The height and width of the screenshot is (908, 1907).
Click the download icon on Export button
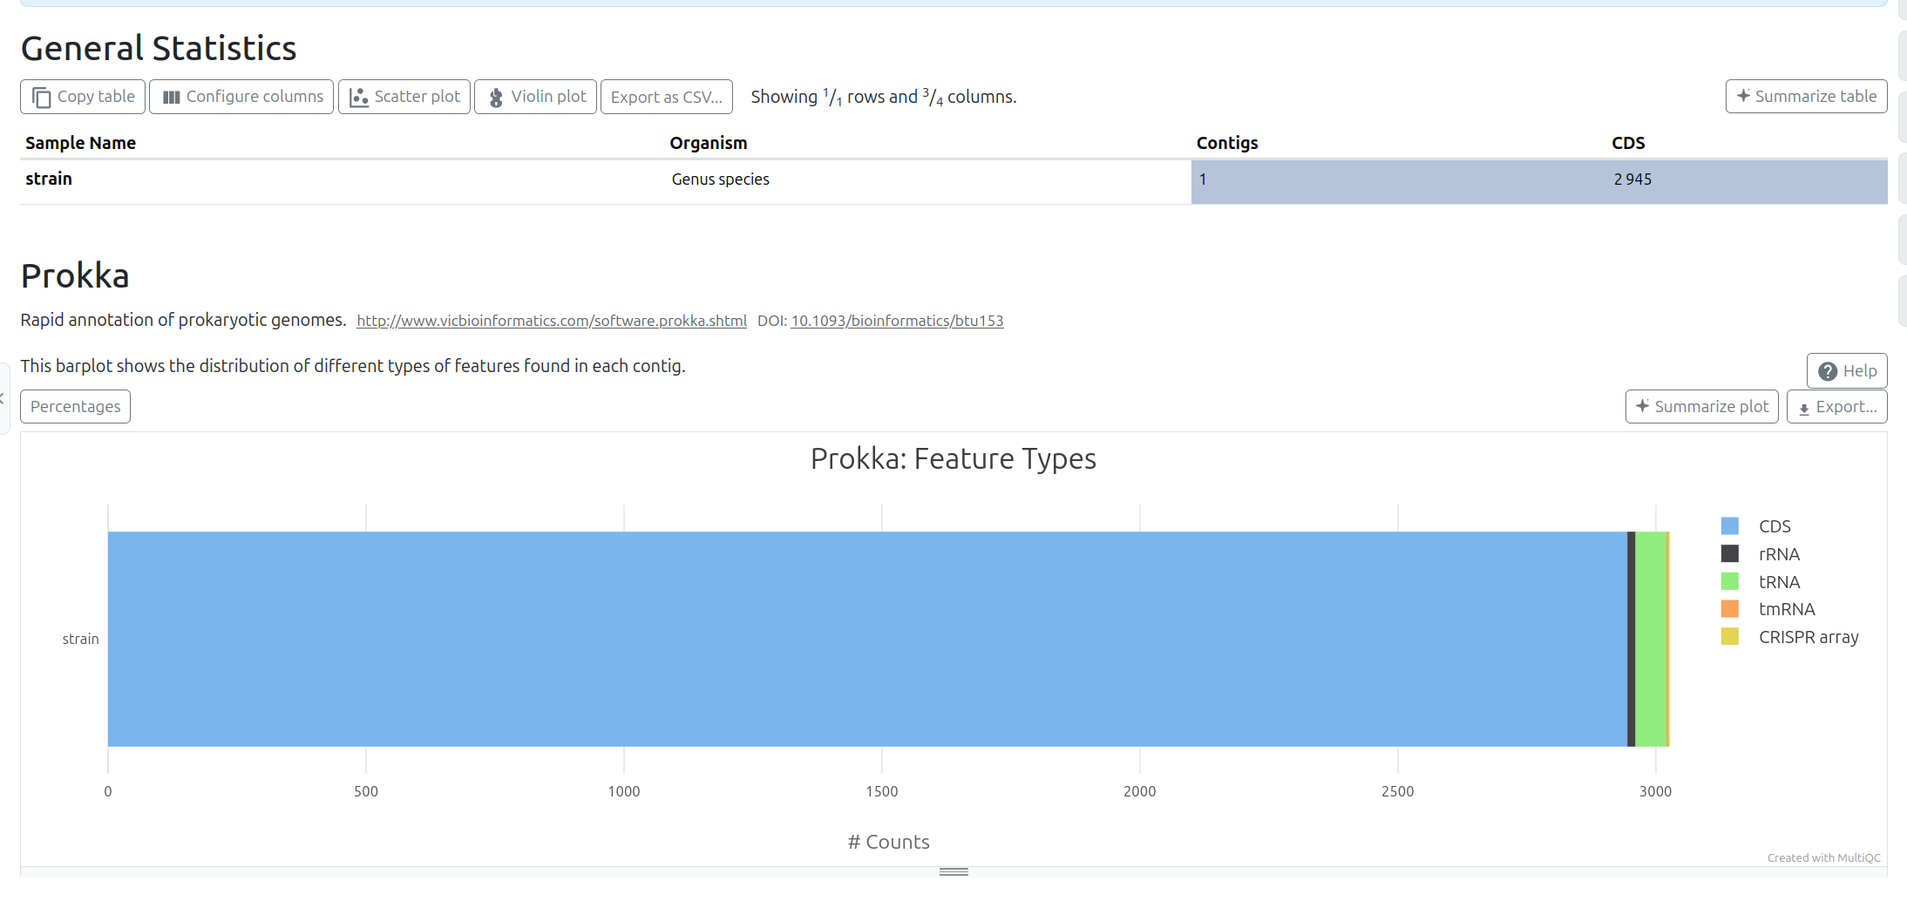1804,408
